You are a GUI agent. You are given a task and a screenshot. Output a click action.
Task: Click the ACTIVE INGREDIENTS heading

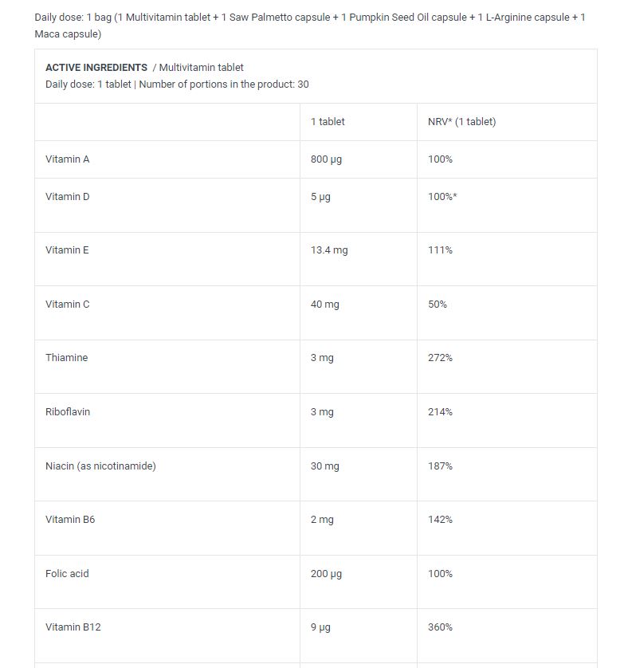pos(96,68)
